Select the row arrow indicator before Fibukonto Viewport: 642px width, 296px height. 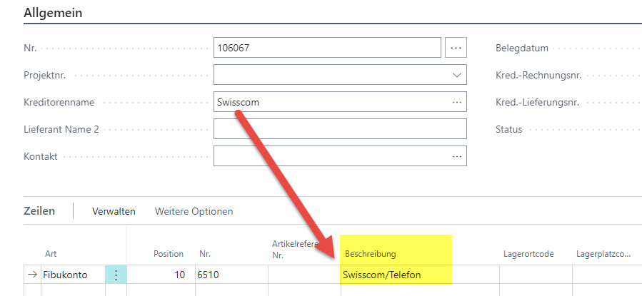click(32, 275)
